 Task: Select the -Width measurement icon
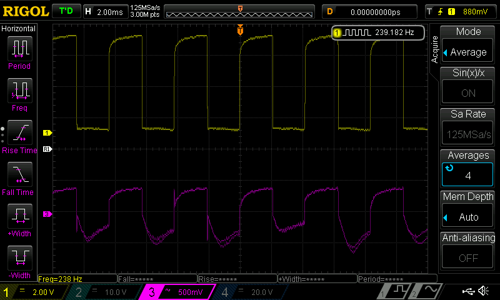click(x=20, y=257)
